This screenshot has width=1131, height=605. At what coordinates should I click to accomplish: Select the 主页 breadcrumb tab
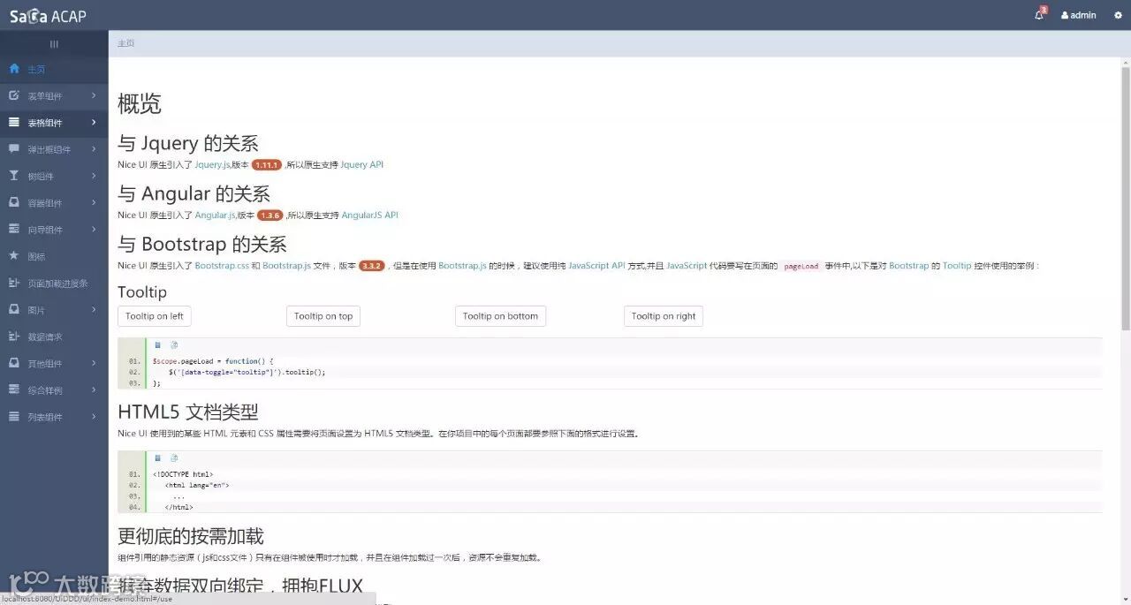pos(126,43)
